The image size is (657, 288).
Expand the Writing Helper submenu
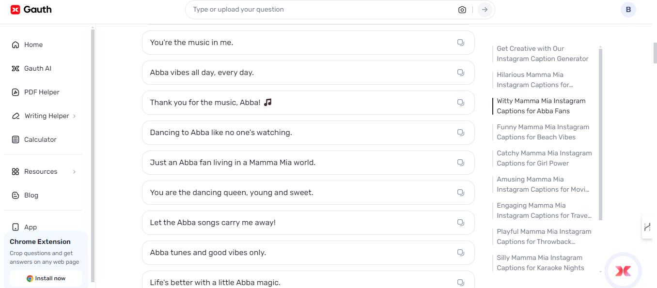74,116
